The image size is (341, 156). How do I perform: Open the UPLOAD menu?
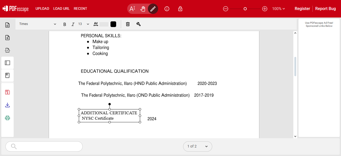[x=42, y=9]
